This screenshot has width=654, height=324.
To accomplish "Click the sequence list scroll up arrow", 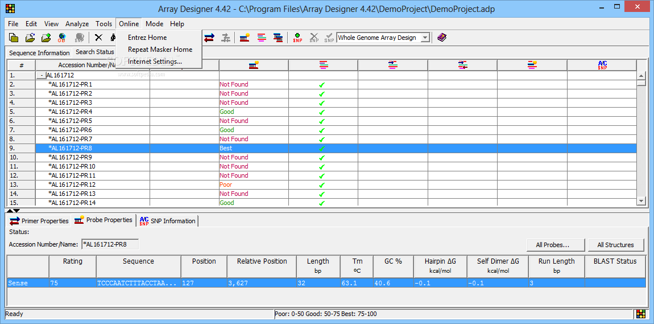I will (x=641, y=76).
